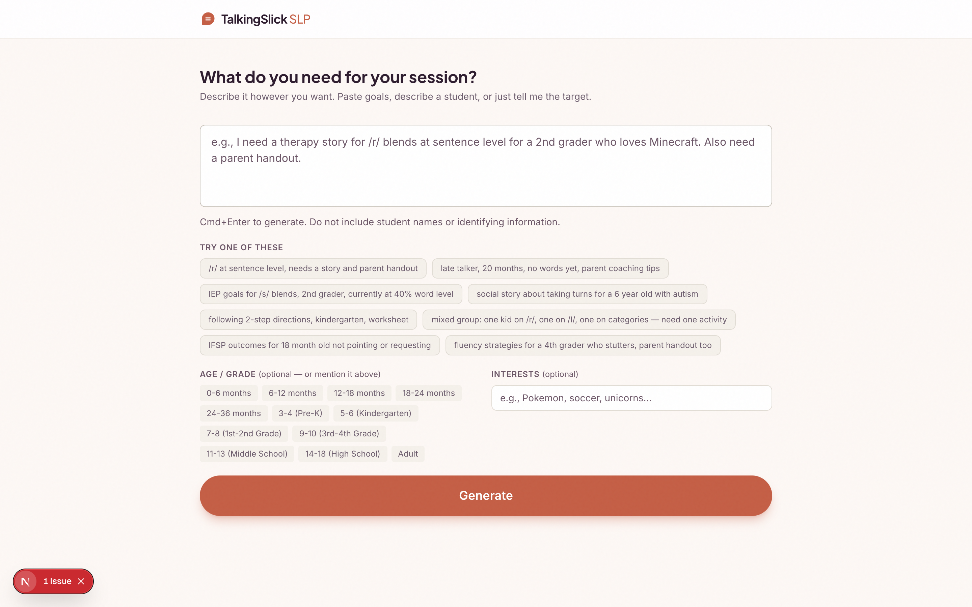Select the 0-6 months age chip
The image size is (972, 607).
(x=228, y=393)
